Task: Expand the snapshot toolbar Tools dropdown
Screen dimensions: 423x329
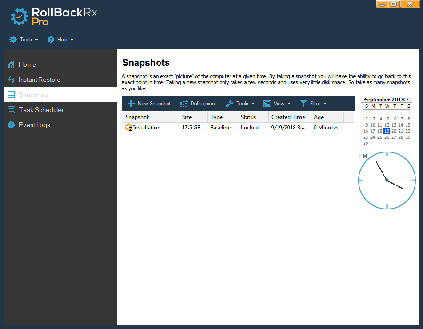Action: click(240, 104)
